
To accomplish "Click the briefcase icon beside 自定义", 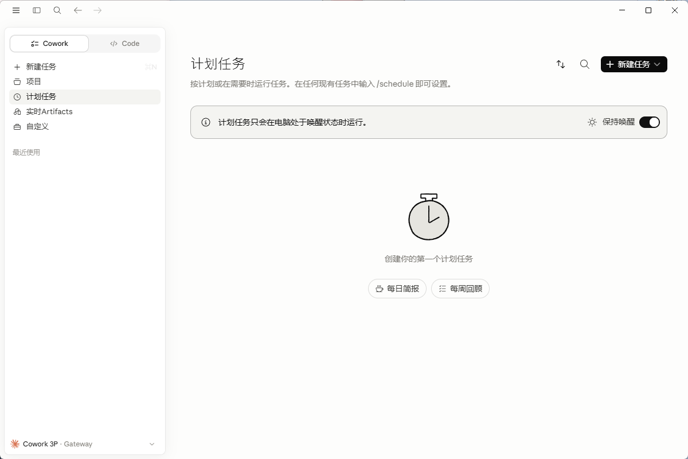I will click(x=17, y=127).
